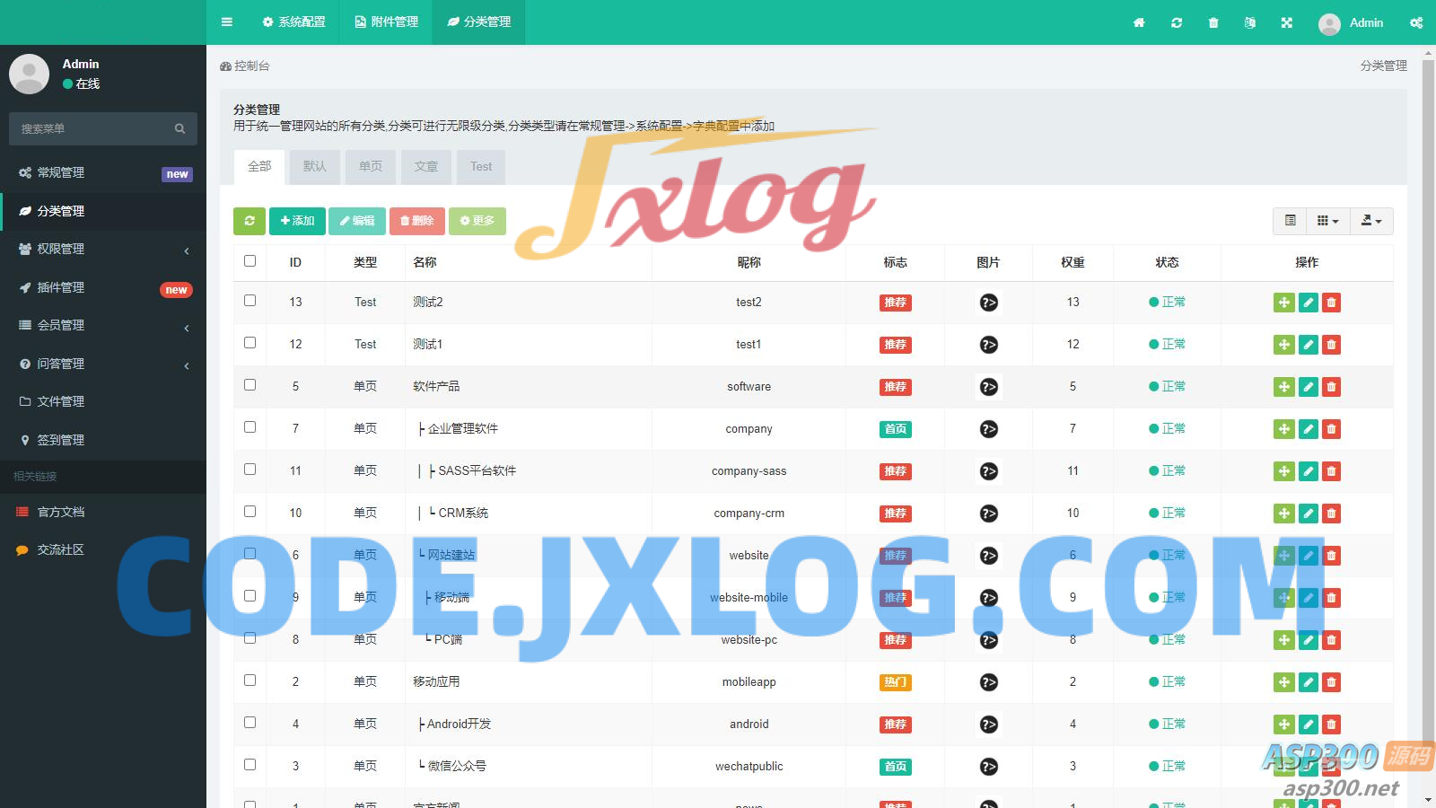Click the 添加 button

pyautogui.click(x=297, y=221)
